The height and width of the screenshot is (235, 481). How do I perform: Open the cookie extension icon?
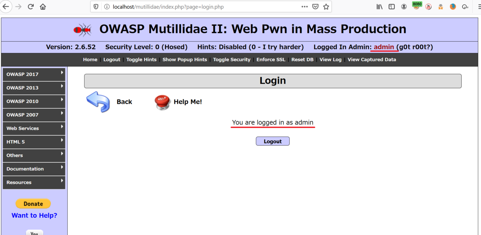pos(465,7)
